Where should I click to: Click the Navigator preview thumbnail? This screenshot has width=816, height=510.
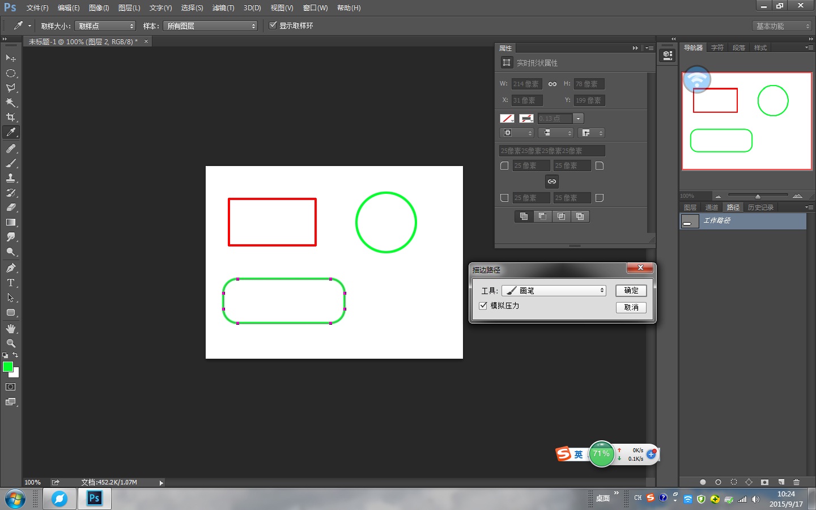tap(747, 121)
